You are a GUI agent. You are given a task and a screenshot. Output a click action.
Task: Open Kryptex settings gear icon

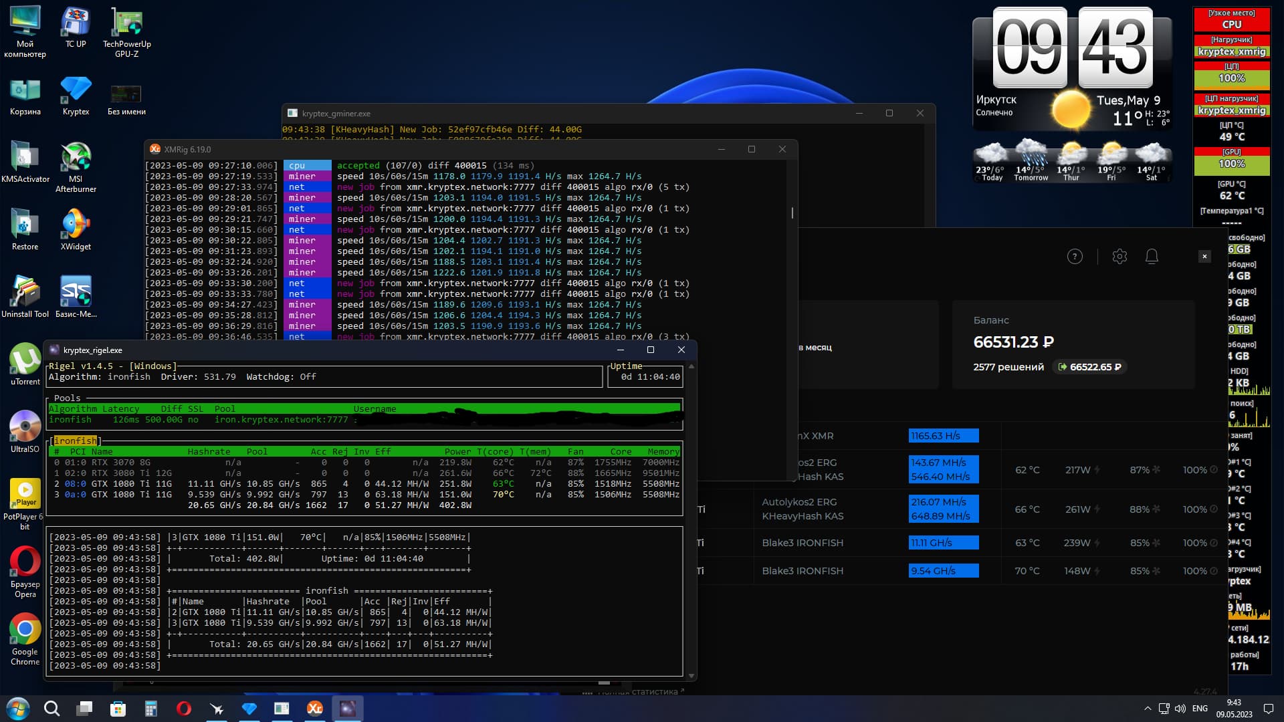(1119, 257)
